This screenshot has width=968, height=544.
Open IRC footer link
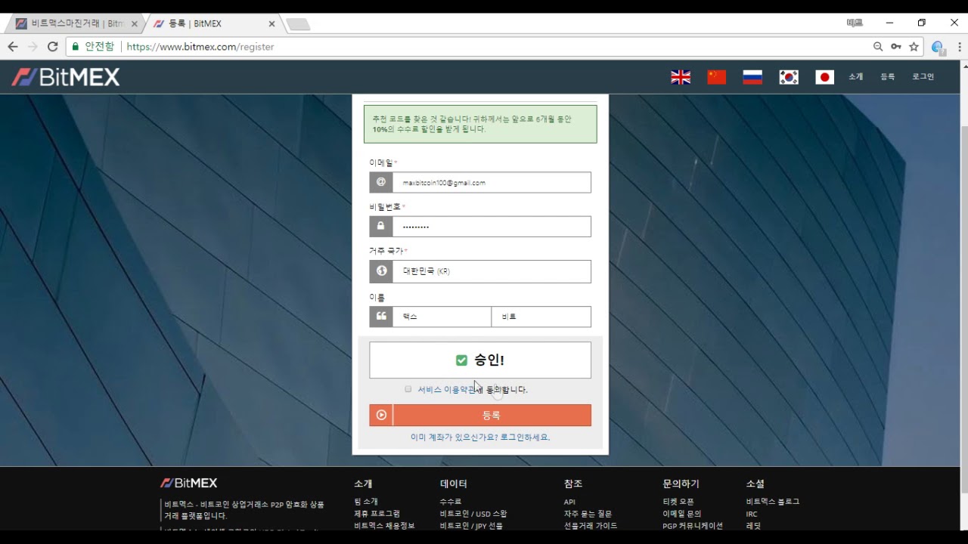point(752,514)
